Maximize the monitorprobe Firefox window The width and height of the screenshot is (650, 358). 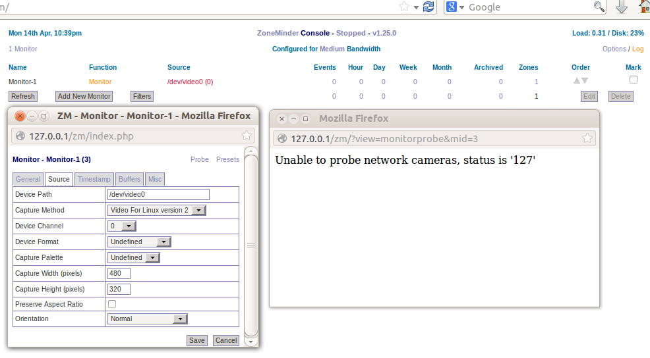305,118
